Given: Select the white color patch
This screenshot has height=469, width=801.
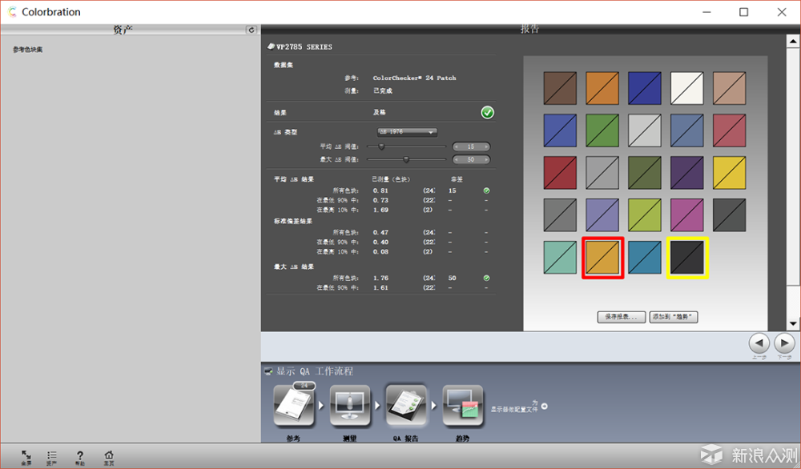Looking at the screenshot, I should pyautogui.click(x=687, y=88).
